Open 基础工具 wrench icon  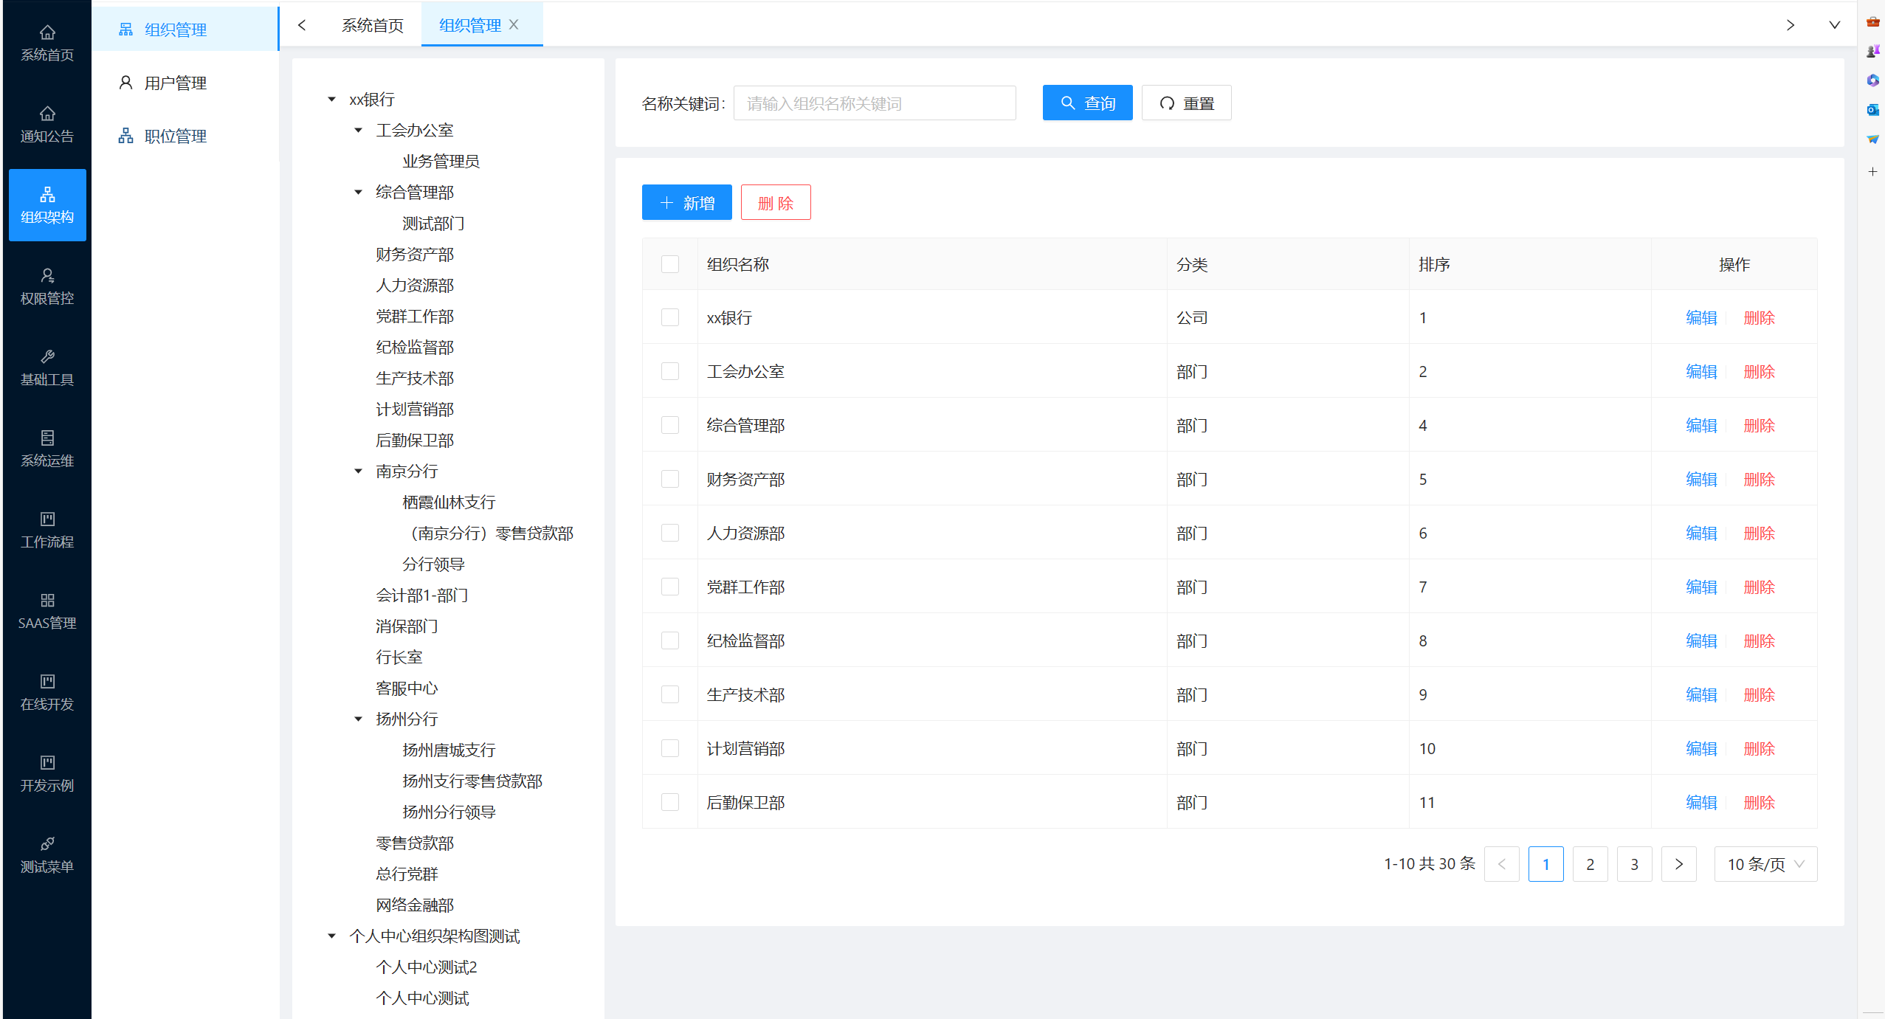[x=47, y=356]
